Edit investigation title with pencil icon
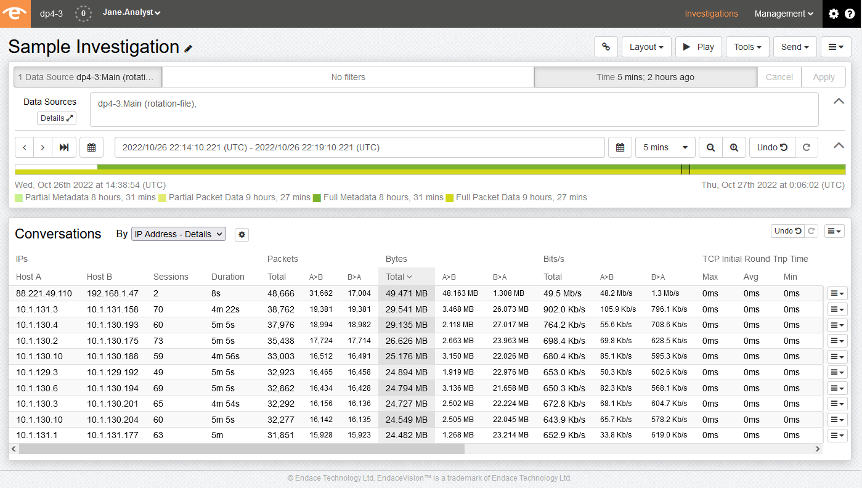The height and width of the screenshot is (488, 862). 189,49
